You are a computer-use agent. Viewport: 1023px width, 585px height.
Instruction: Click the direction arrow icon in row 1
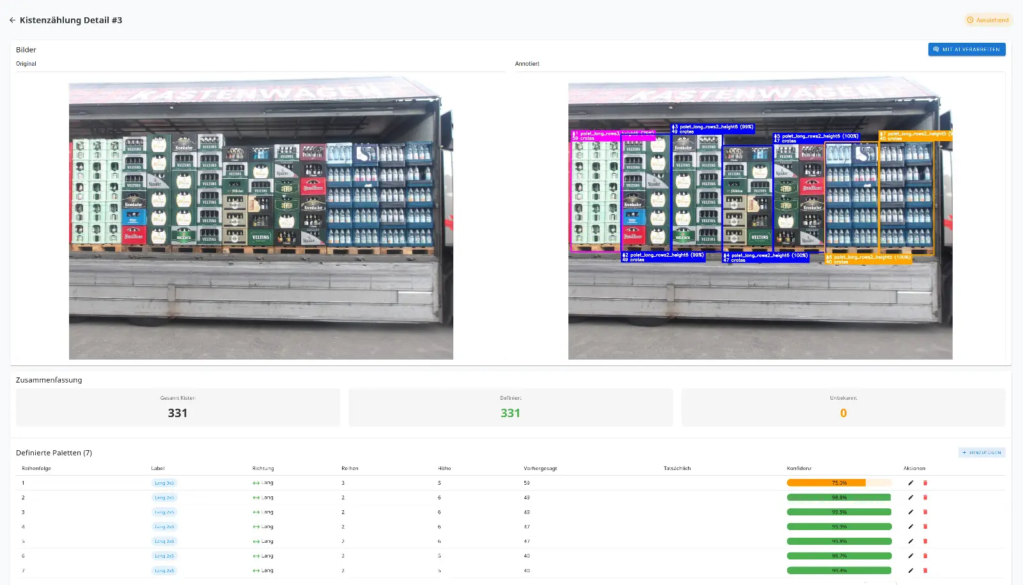pyautogui.click(x=256, y=483)
